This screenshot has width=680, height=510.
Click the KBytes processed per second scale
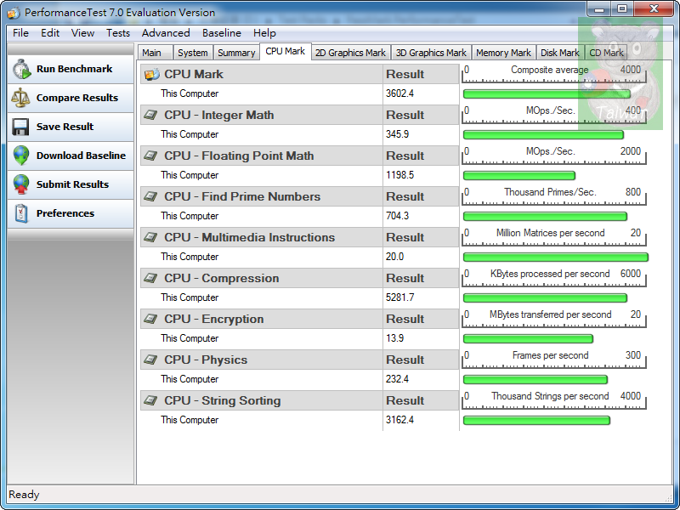(554, 278)
